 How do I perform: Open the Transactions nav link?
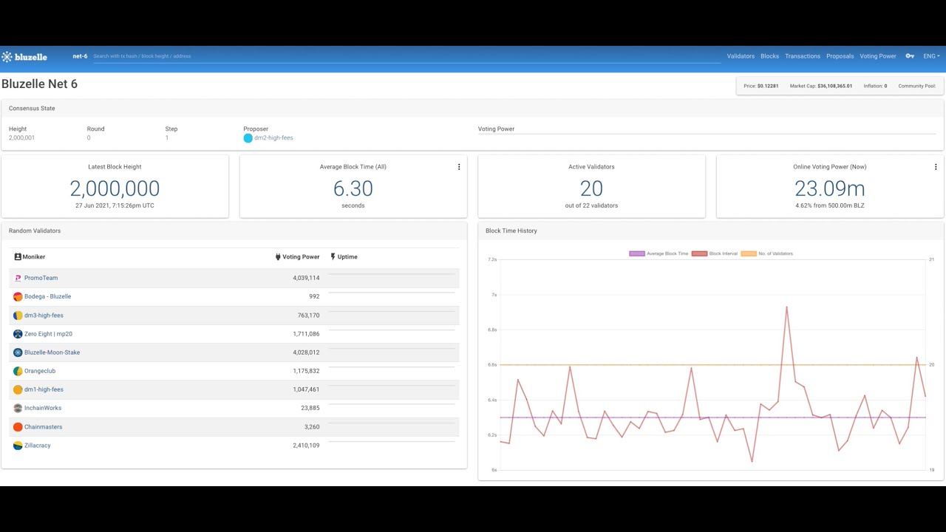[803, 56]
